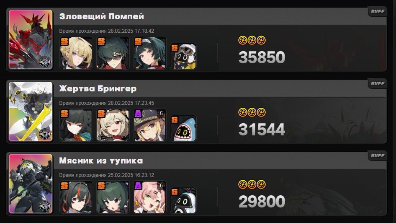Select white round bangboo in third team
396x223 pixels.
(x=183, y=200)
